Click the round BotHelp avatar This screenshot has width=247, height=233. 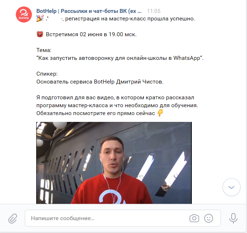coord(24,14)
